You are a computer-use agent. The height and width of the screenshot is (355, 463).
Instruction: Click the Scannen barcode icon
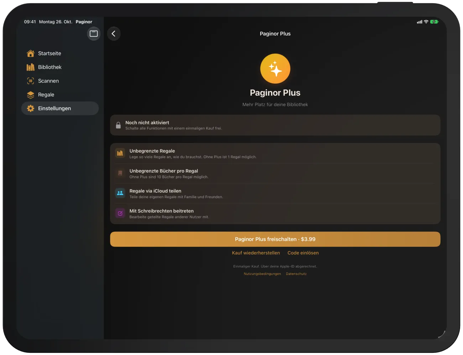(x=31, y=81)
